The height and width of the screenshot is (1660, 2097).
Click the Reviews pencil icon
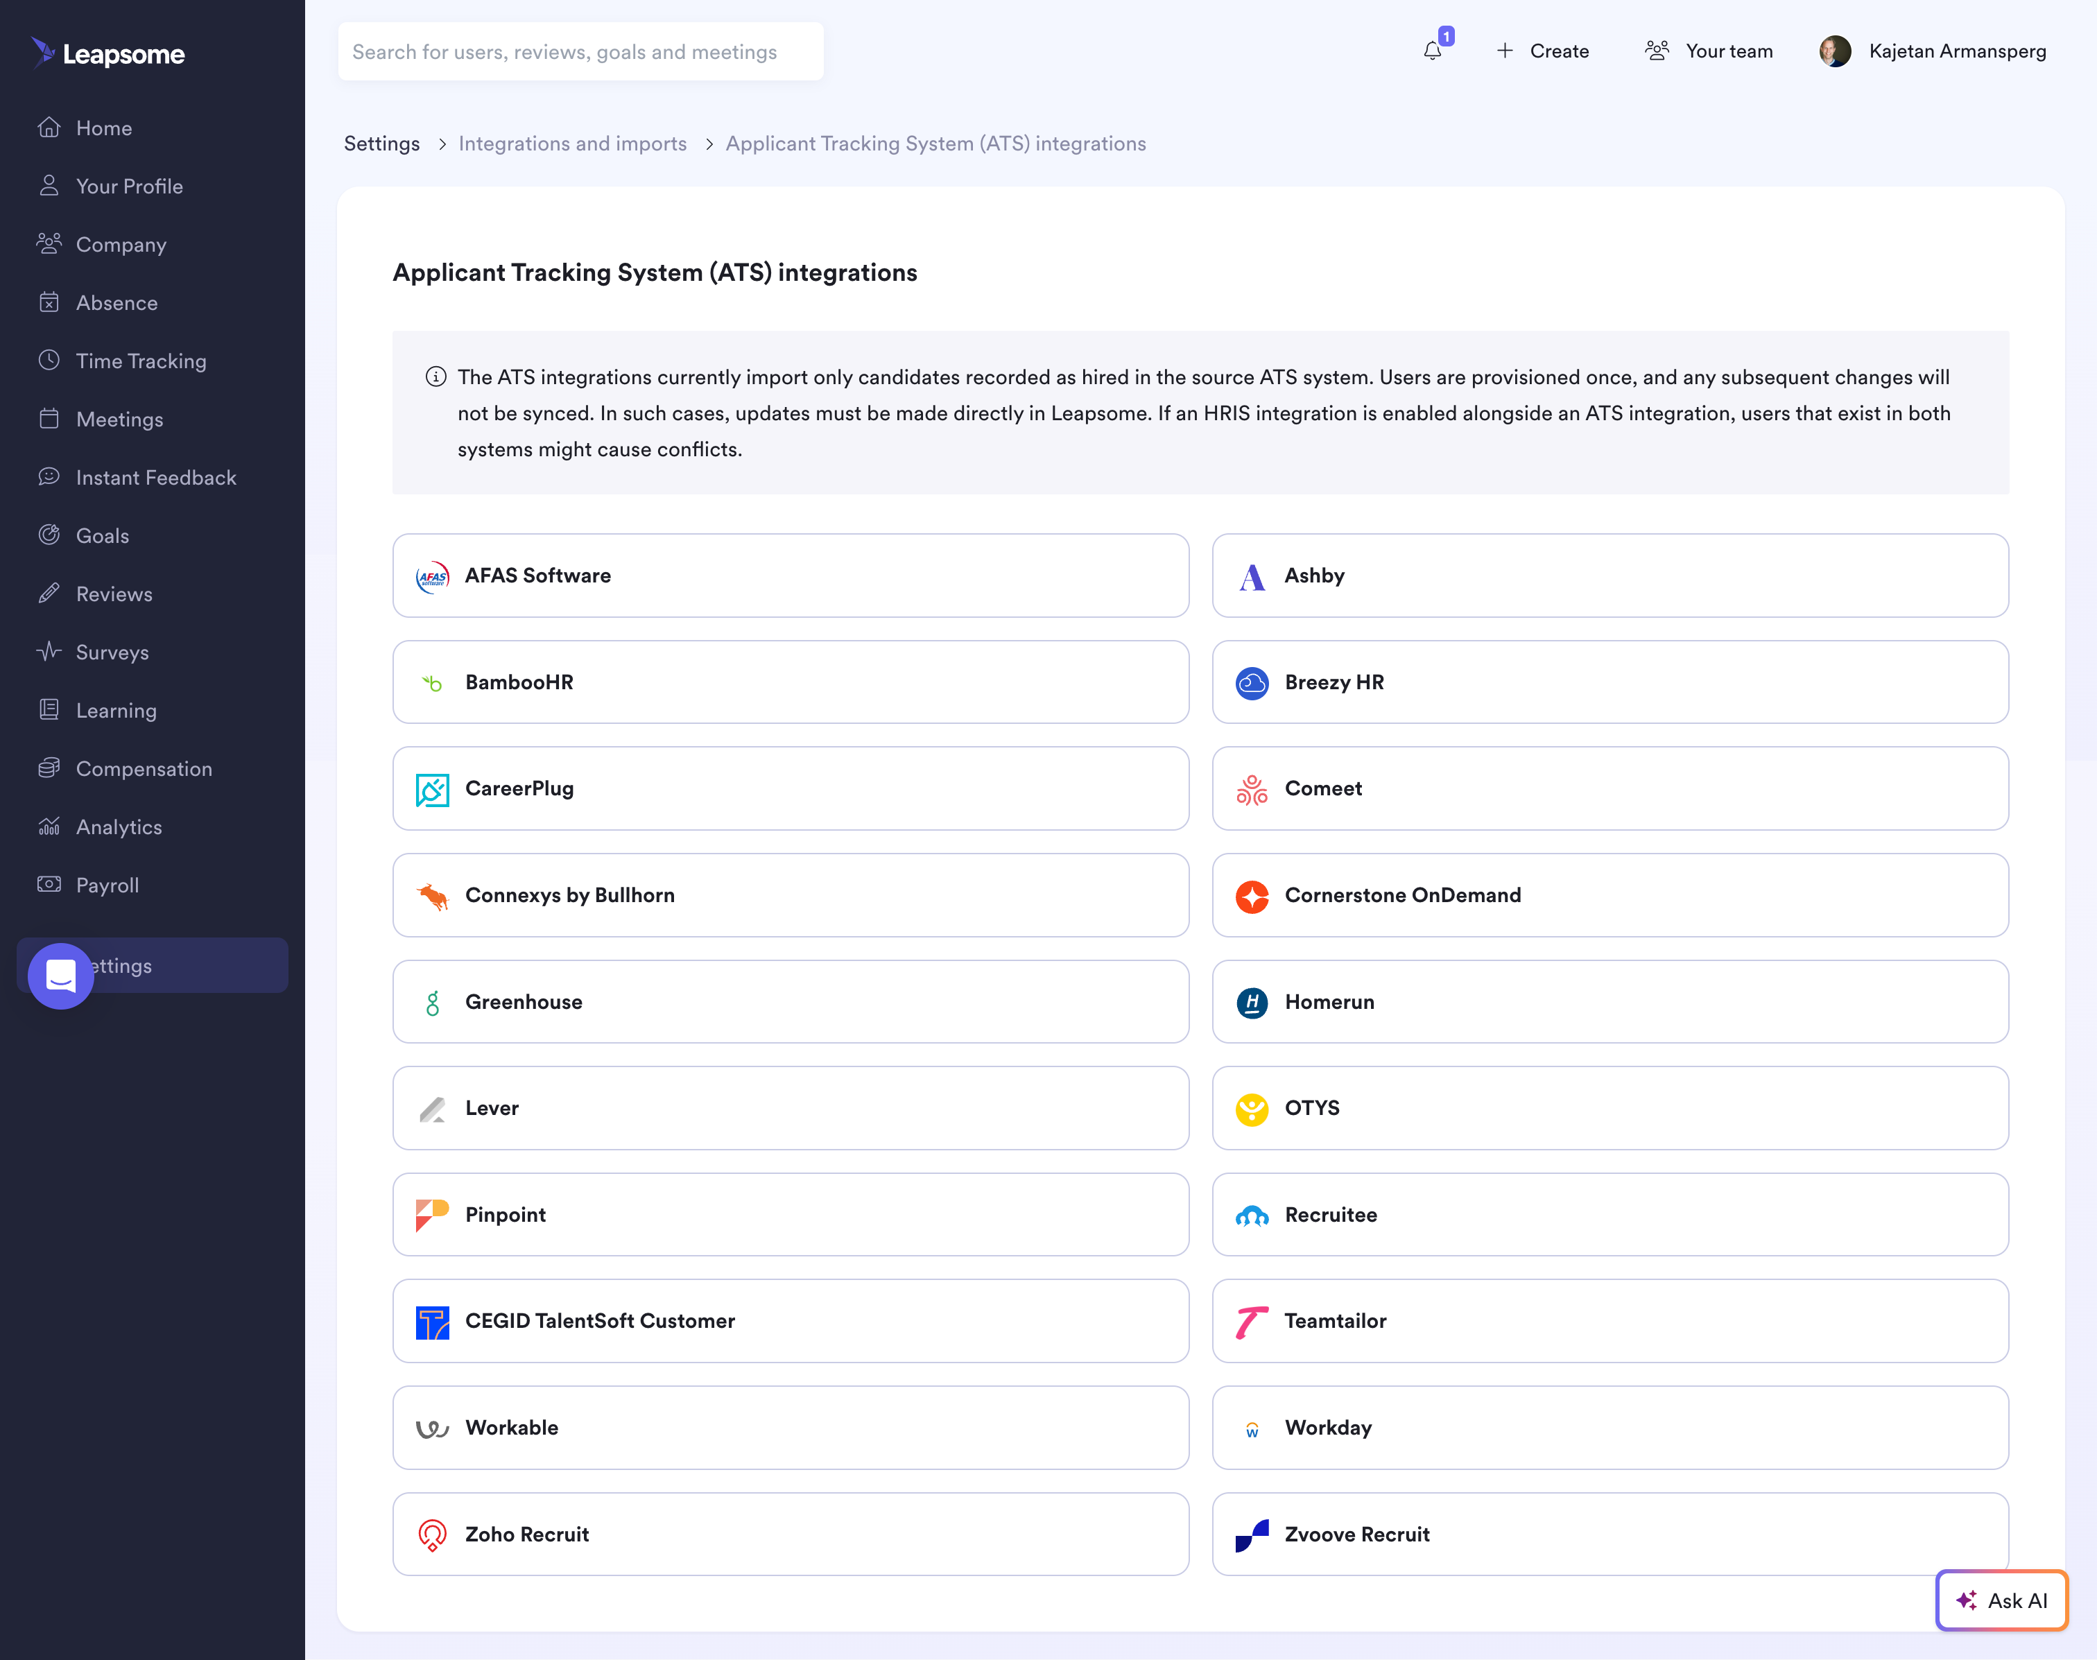point(49,594)
